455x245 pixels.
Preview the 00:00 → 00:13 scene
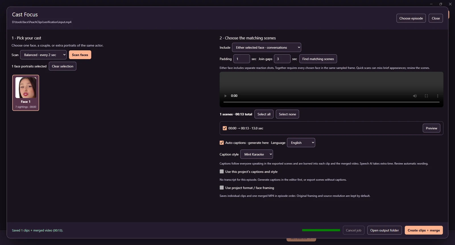pos(431,128)
